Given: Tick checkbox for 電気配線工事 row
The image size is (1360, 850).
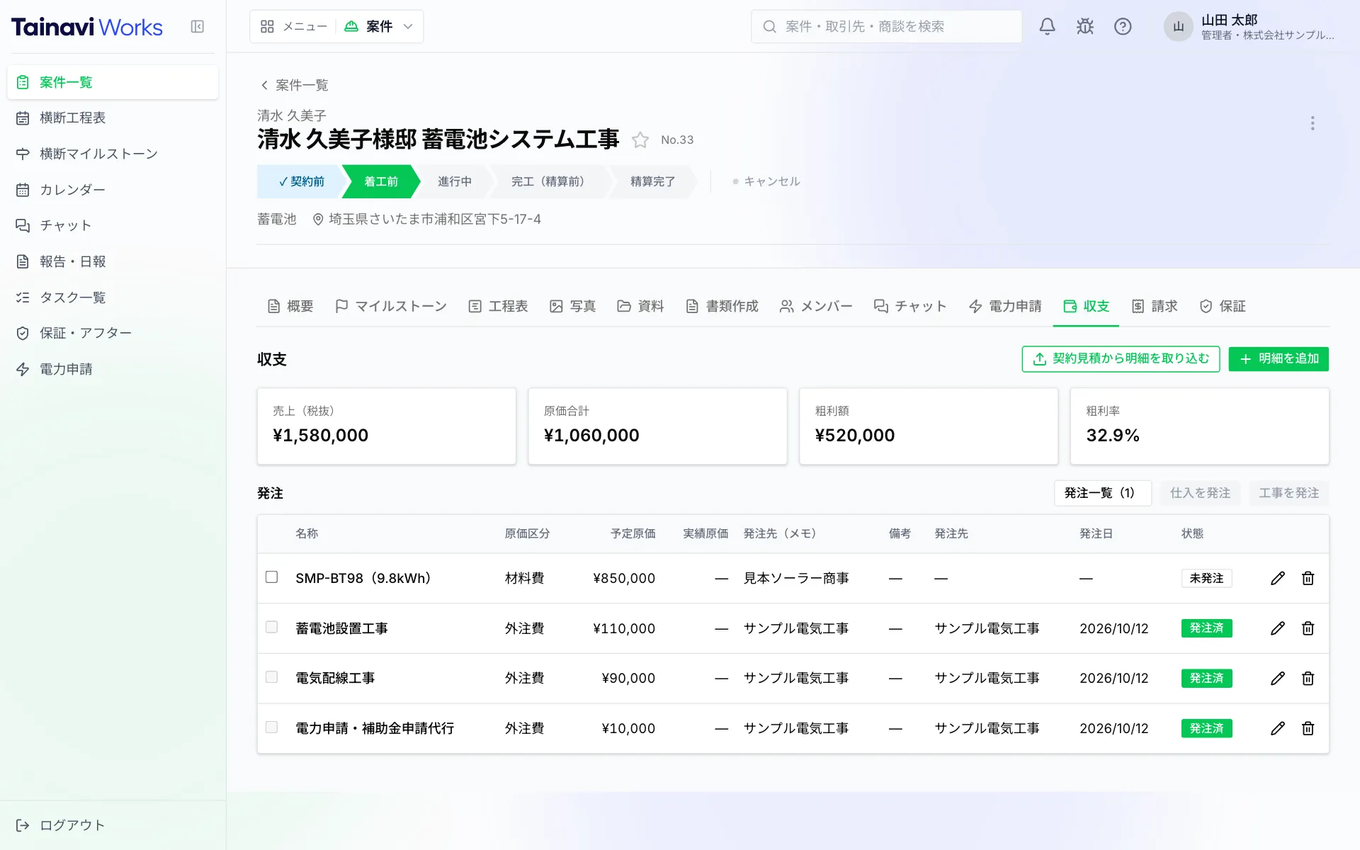Looking at the screenshot, I should pos(271,677).
